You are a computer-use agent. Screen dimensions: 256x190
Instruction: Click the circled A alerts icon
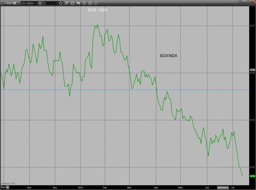tap(90, 3)
